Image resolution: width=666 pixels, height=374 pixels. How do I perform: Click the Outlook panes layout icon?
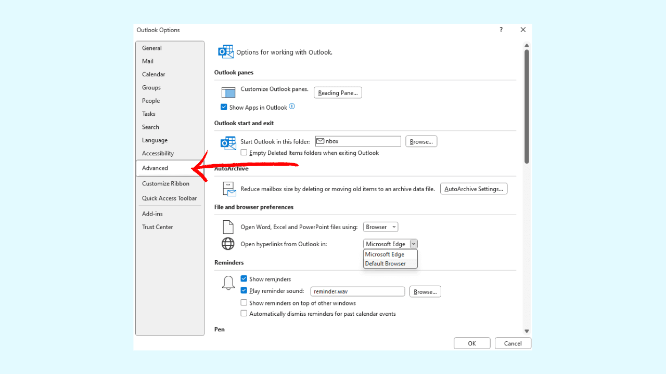[x=228, y=92]
